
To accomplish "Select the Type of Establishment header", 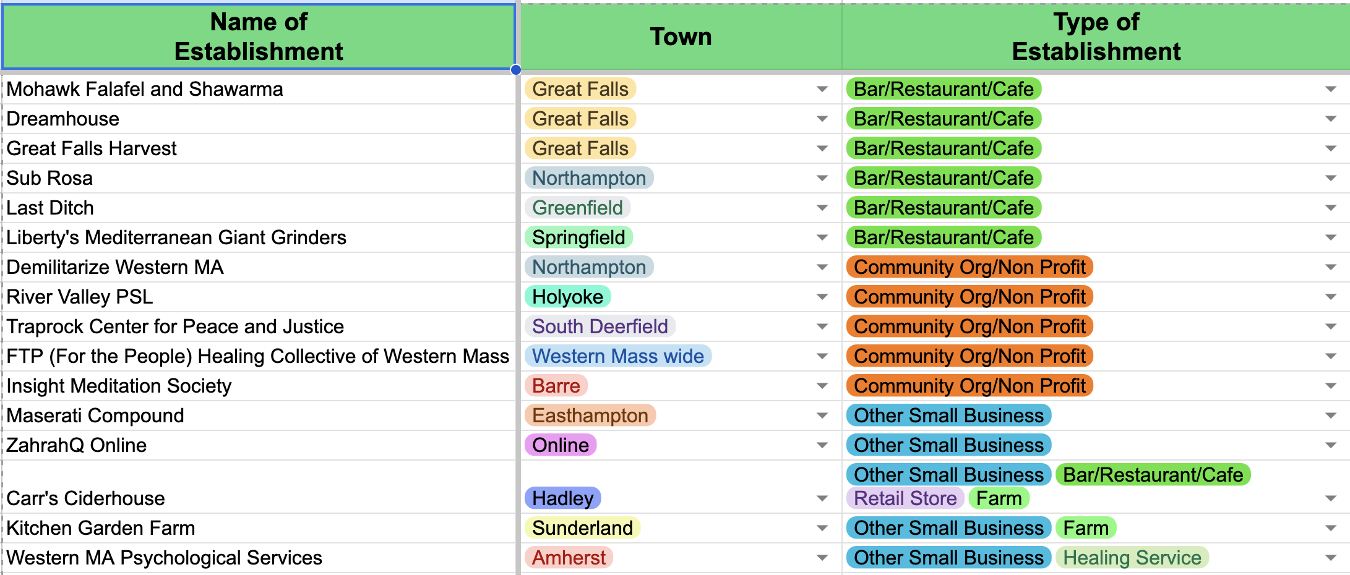I will [x=1096, y=37].
